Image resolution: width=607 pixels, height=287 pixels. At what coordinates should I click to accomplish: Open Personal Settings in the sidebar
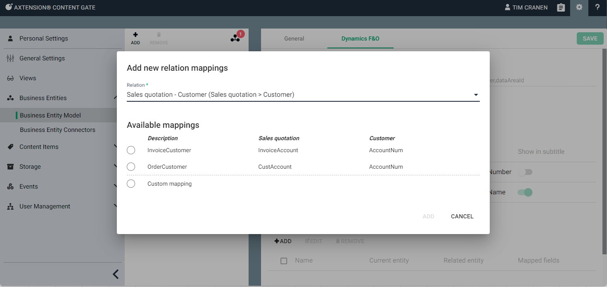(44, 38)
